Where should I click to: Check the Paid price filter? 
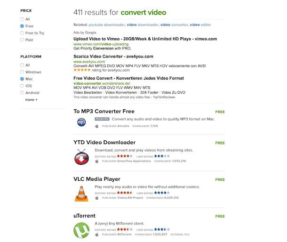click(22, 40)
